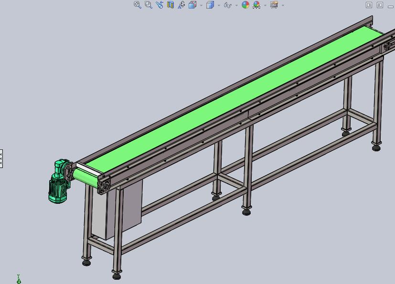Click the tile-right document window button
395x284 pixels.
point(380,5)
